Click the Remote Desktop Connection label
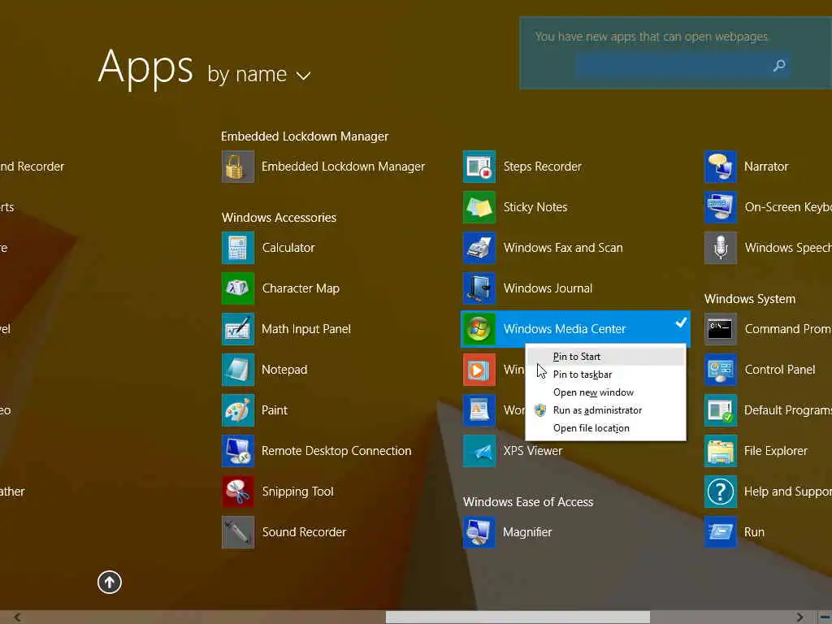The height and width of the screenshot is (624, 832). coord(336,451)
